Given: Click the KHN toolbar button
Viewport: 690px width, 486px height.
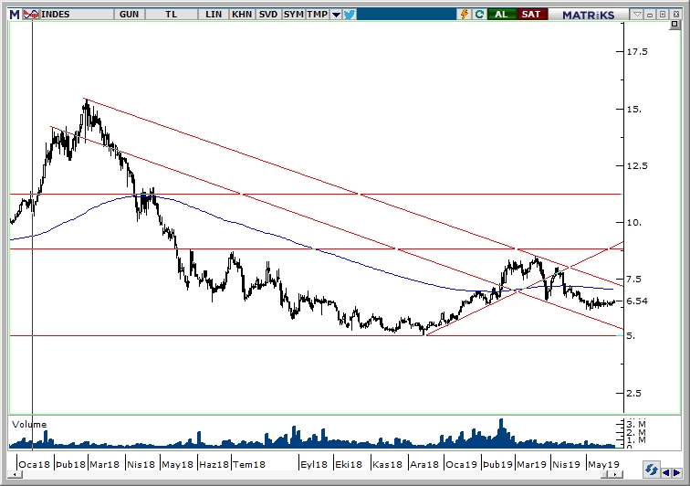Looking at the screenshot, I should click(242, 14).
